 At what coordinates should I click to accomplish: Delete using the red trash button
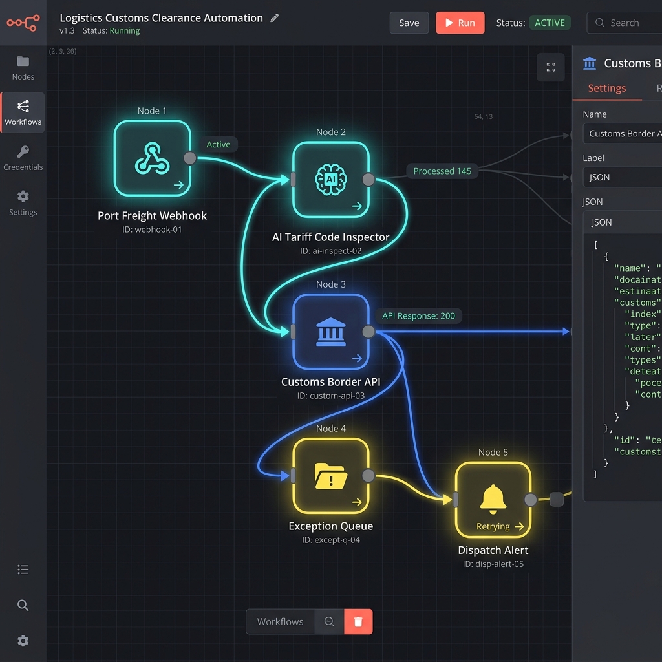358,621
